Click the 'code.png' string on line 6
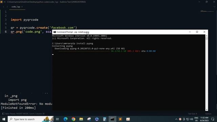Image resolution: width=217 pixels, height=122 pixels. [x=33, y=32]
